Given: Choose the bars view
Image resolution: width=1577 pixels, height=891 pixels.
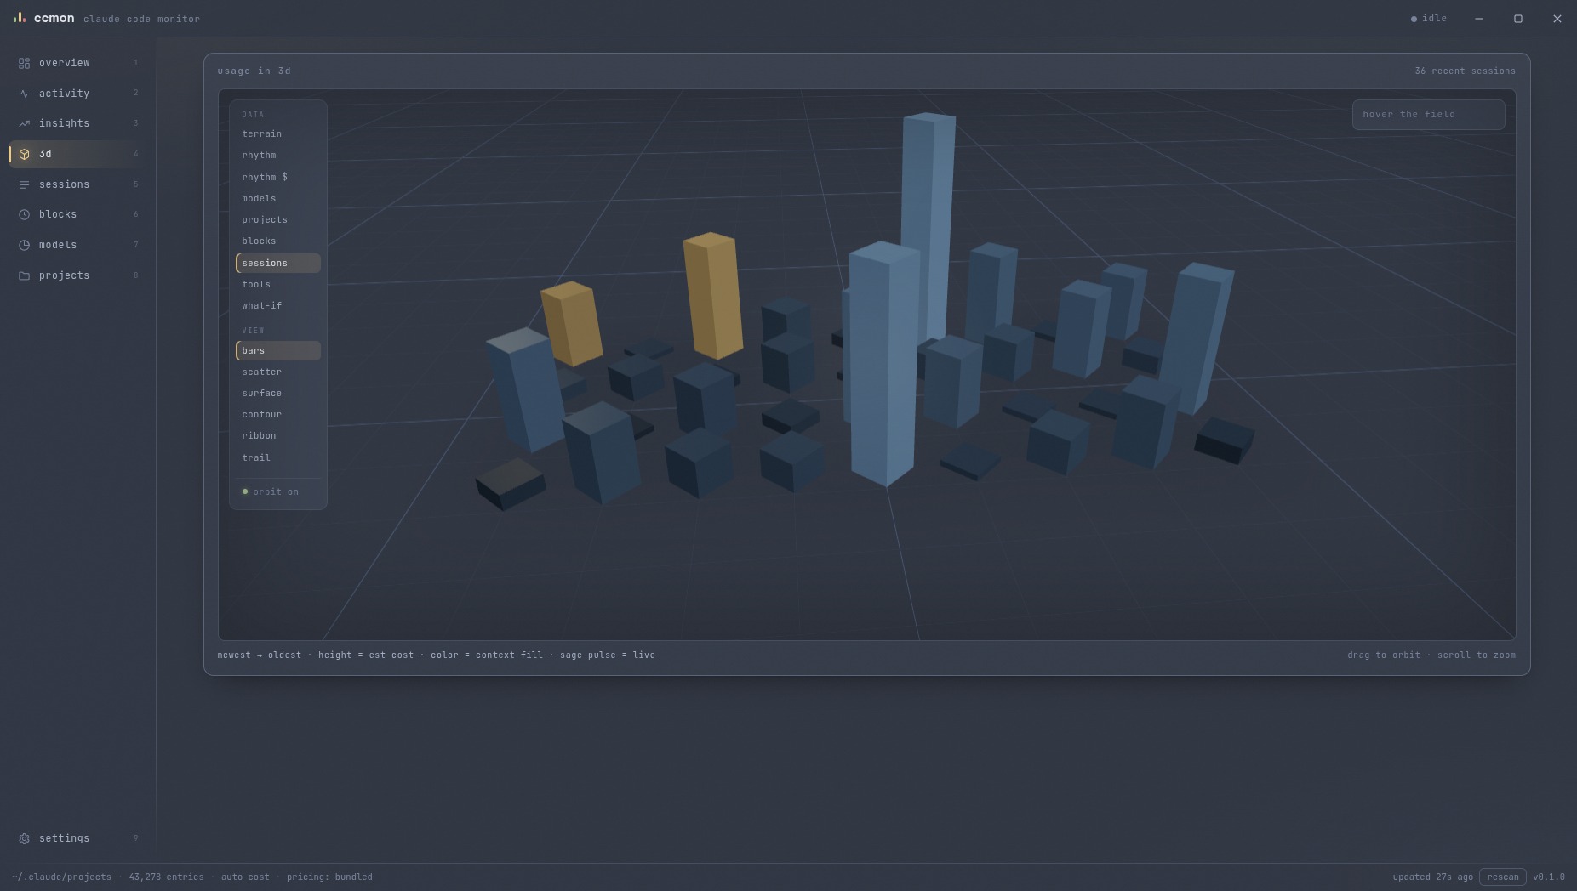Looking at the screenshot, I should click(x=278, y=350).
